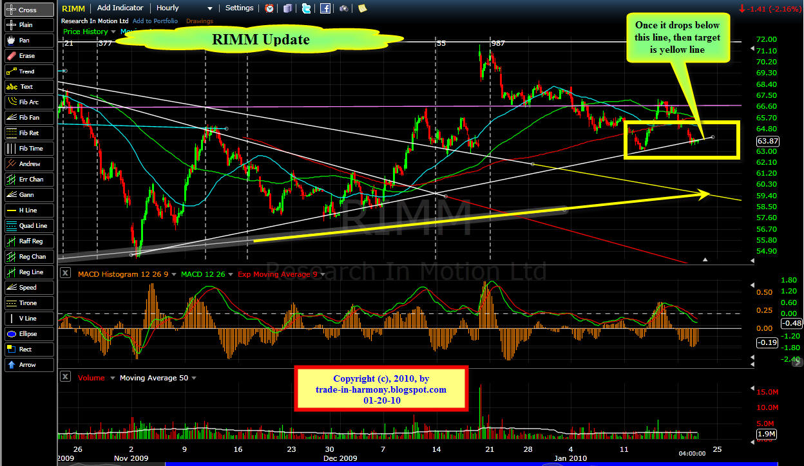Select the Reg Chan tool
804x466 pixels.
(x=28, y=257)
